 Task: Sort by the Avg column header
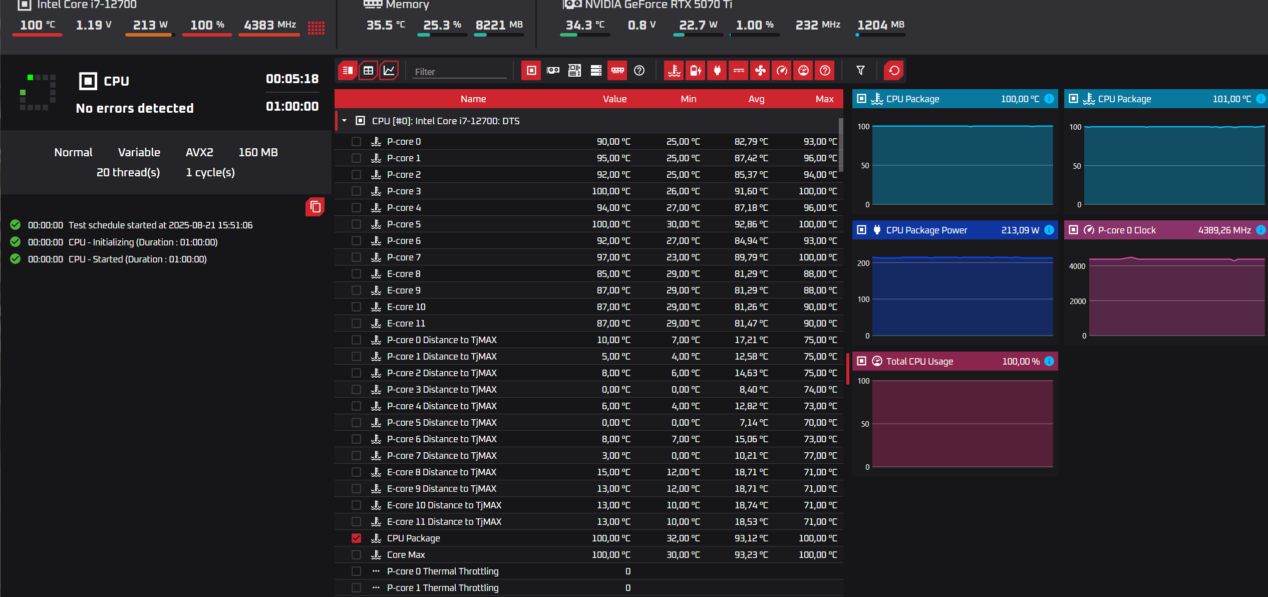point(756,99)
